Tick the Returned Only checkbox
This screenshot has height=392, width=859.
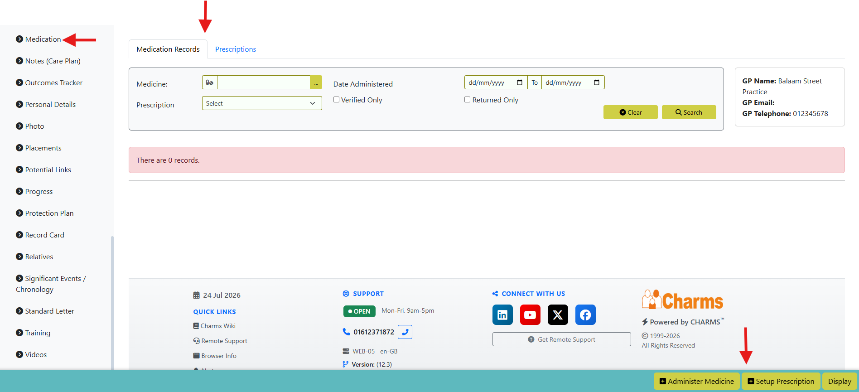point(467,100)
